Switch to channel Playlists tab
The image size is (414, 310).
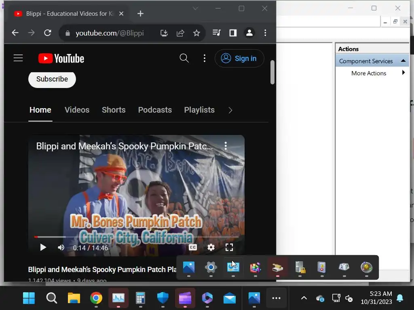click(199, 110)
